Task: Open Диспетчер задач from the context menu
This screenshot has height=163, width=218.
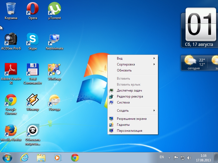Action: pos(133,90)
